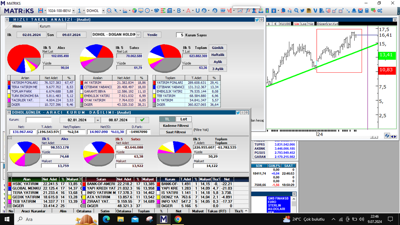The image size is (400, 225).
Task: Click blue swatch beside GLOBAL MENKU row
Action: tap(9, 188)
